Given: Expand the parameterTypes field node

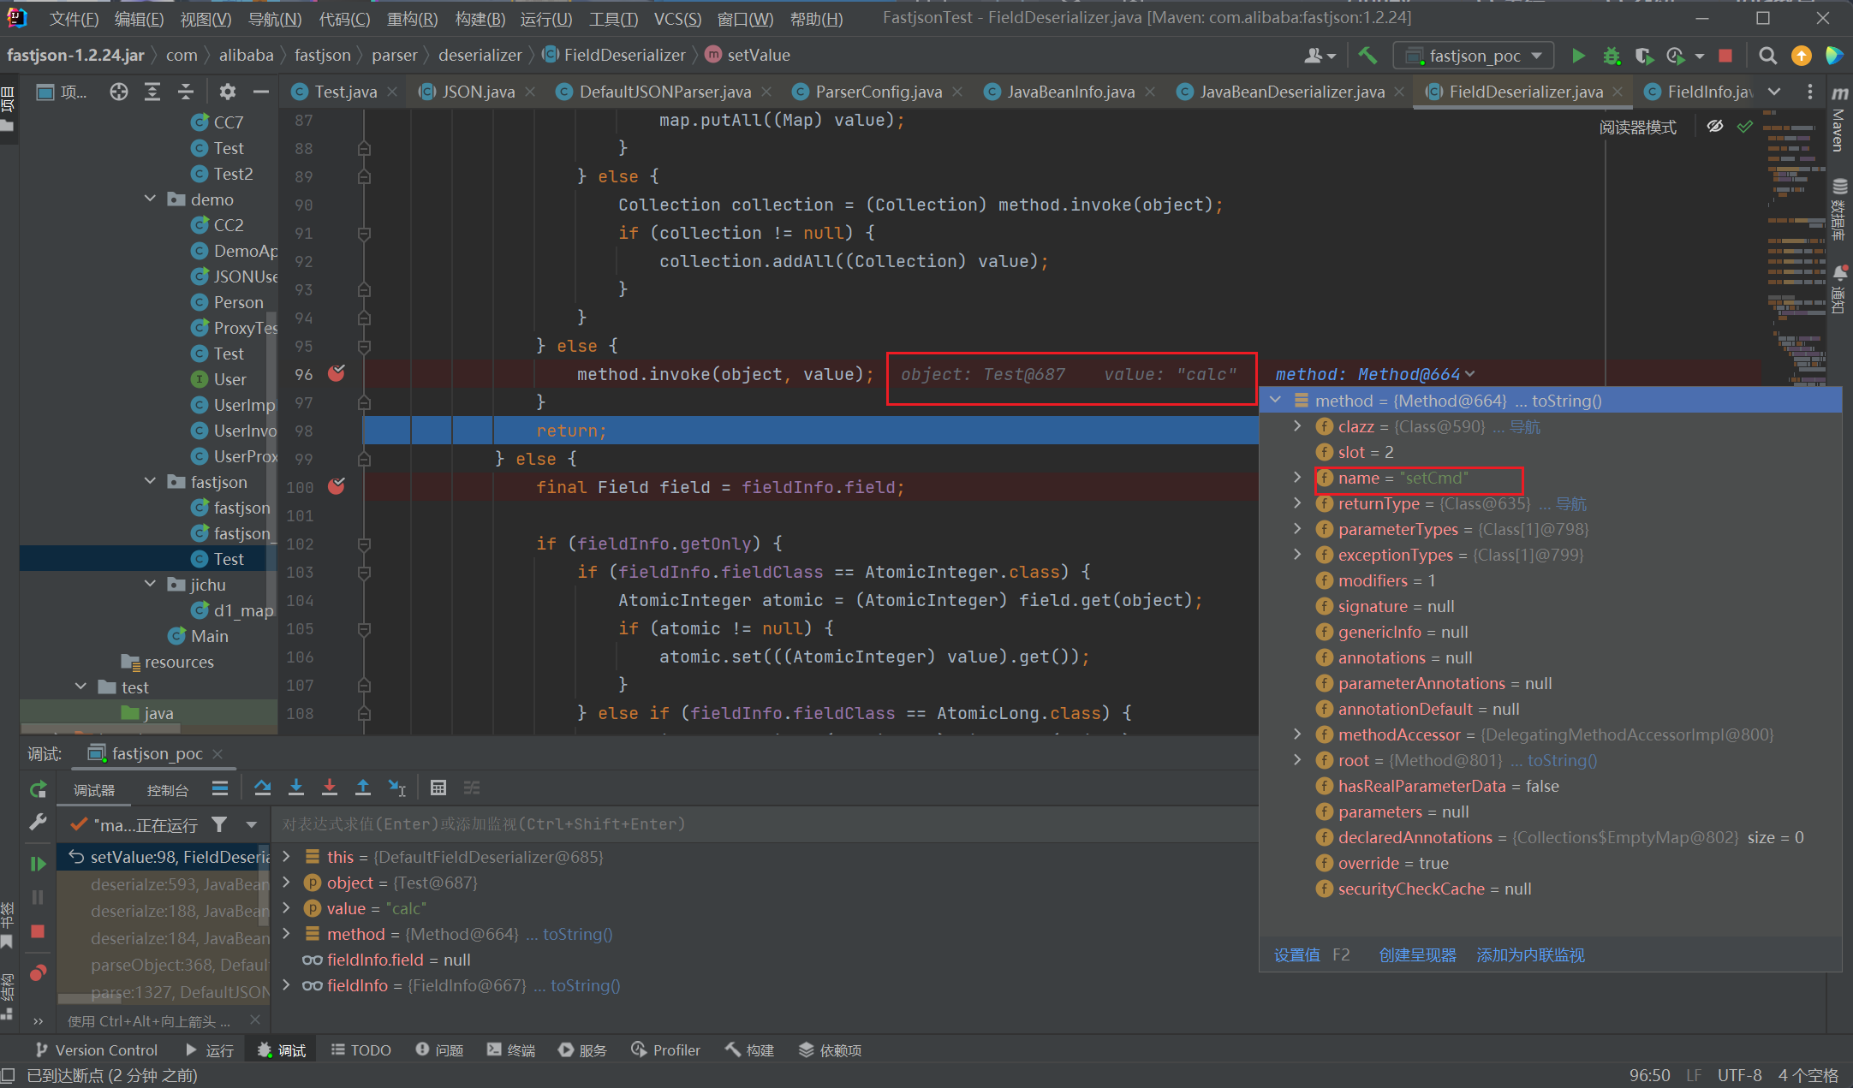Looking at the screenshot, I should (1297, 529).
